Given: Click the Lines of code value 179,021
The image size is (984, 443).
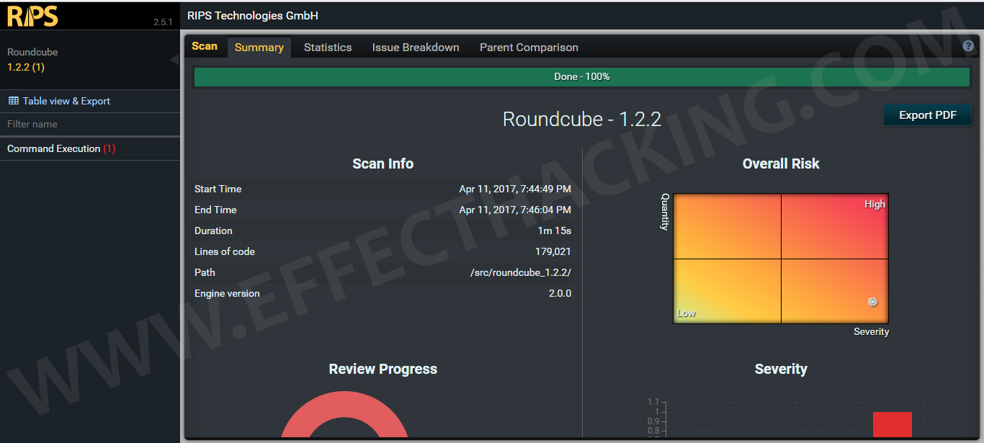Looking at the screenshot, I should (553, 251).
